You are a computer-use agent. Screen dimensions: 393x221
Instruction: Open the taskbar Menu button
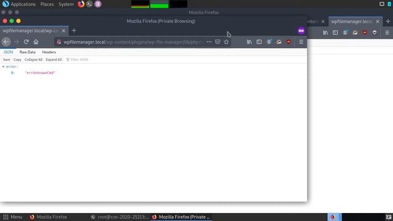[12, 217]
